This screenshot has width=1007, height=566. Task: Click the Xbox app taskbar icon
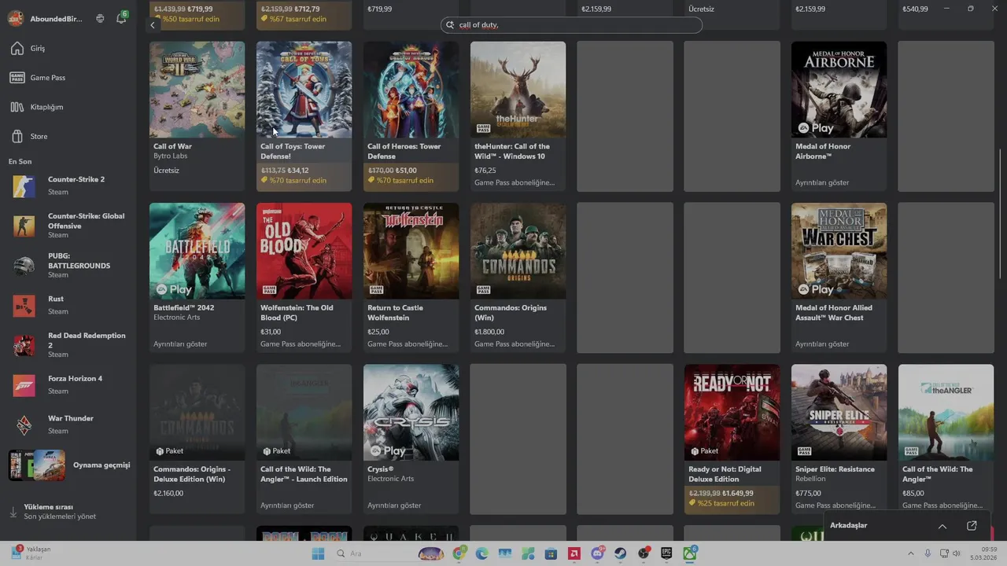pos(690,553)
